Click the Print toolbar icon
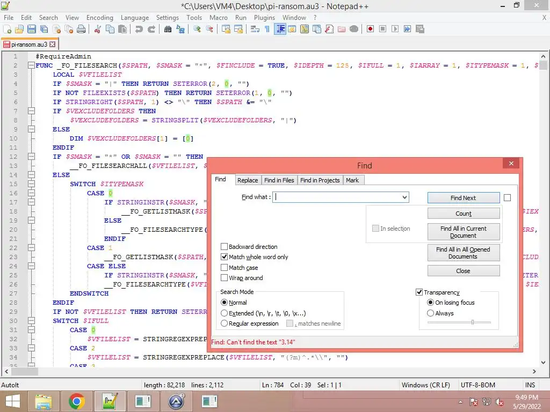550x412 pixels. tap(81, 29)
